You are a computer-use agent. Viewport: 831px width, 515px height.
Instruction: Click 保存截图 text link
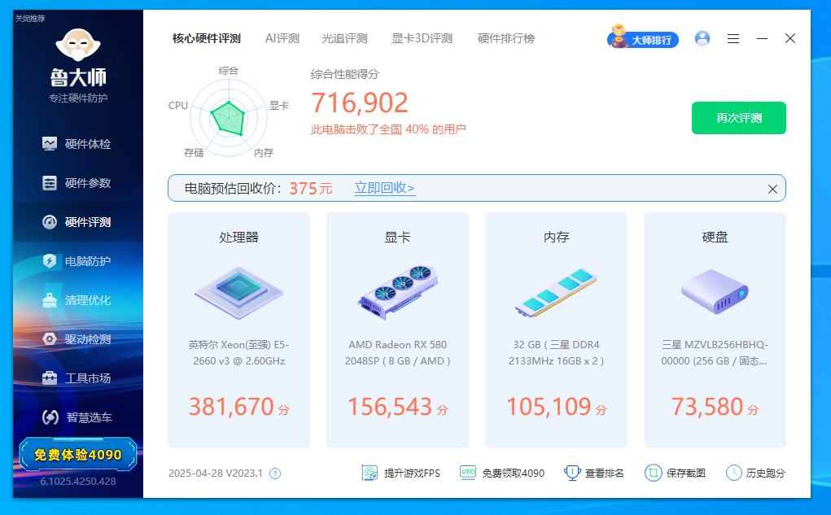686,474
